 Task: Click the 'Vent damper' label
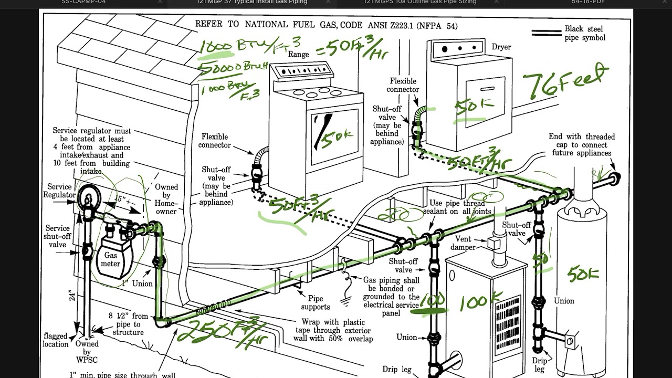click(x=463, y=243)
